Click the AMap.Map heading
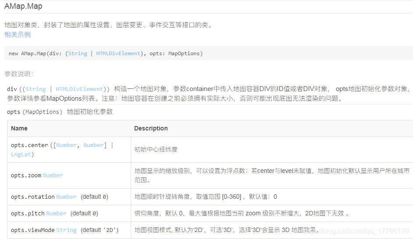The image size is (413, 239). [x=23, y=6]
